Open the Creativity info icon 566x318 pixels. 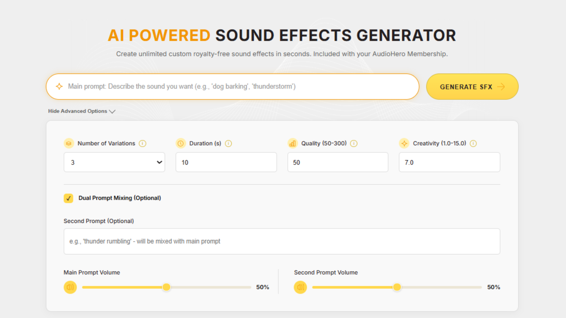473,143
